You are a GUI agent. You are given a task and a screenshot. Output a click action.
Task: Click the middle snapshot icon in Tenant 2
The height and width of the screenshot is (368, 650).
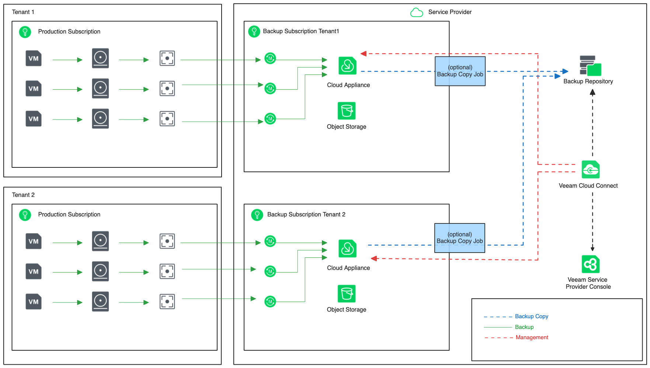(x=167, y=271)
